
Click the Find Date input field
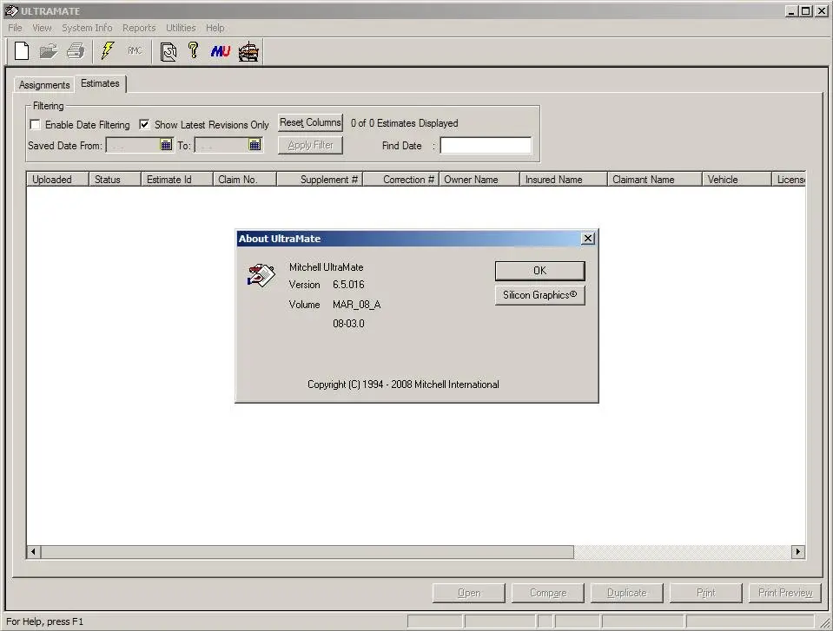coord(486,145)
